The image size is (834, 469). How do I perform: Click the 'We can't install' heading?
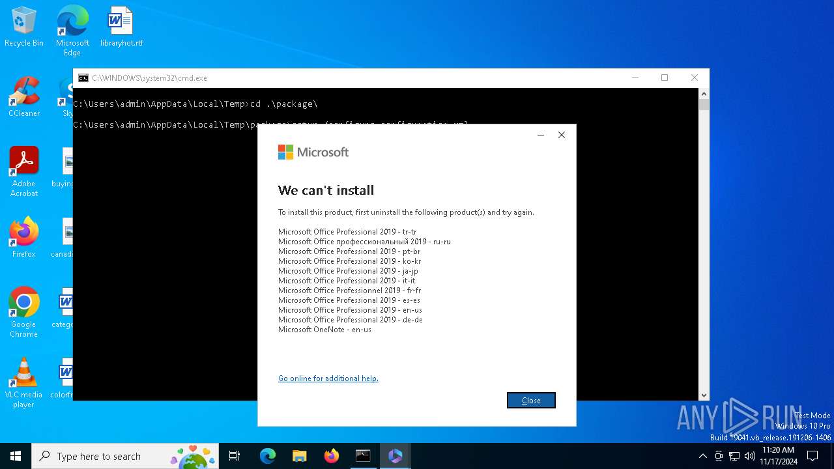[x=326, y=190]
